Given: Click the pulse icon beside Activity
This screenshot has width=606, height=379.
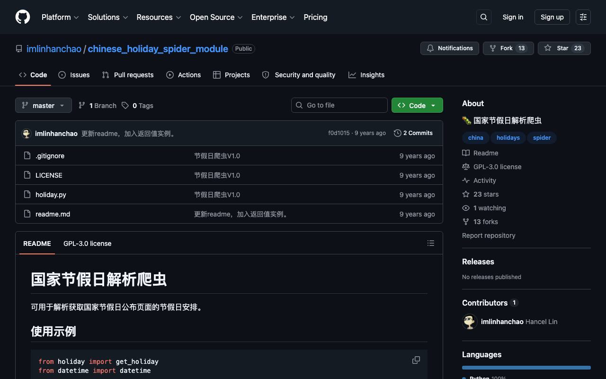Looking at the screenshot, I should pyautogui.click(x=466, y=180).
